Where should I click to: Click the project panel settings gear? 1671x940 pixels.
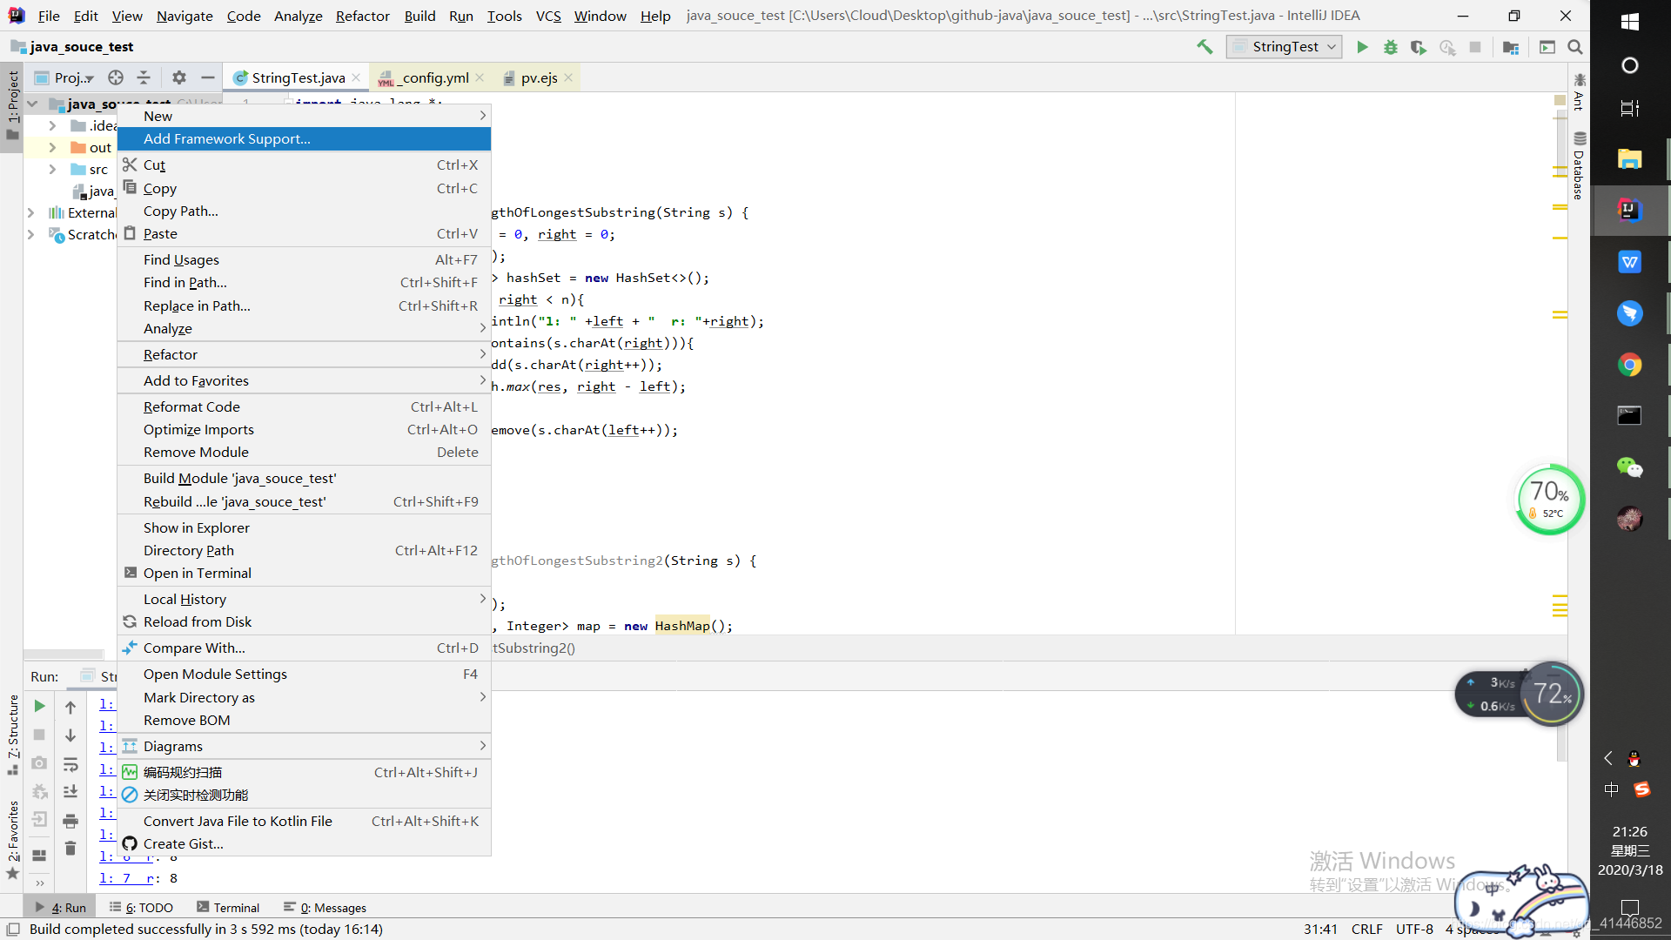[x=179, y=77]
